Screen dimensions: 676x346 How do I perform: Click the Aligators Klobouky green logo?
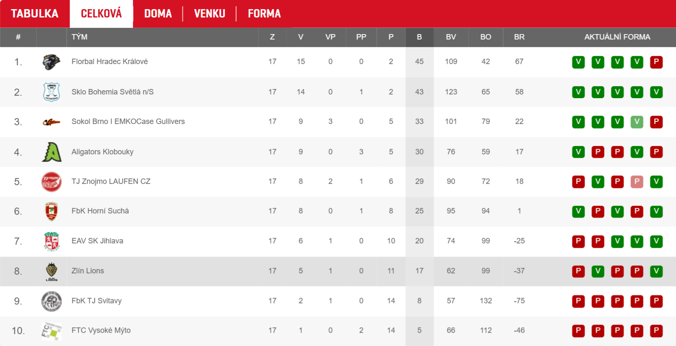tap(52, 152)
